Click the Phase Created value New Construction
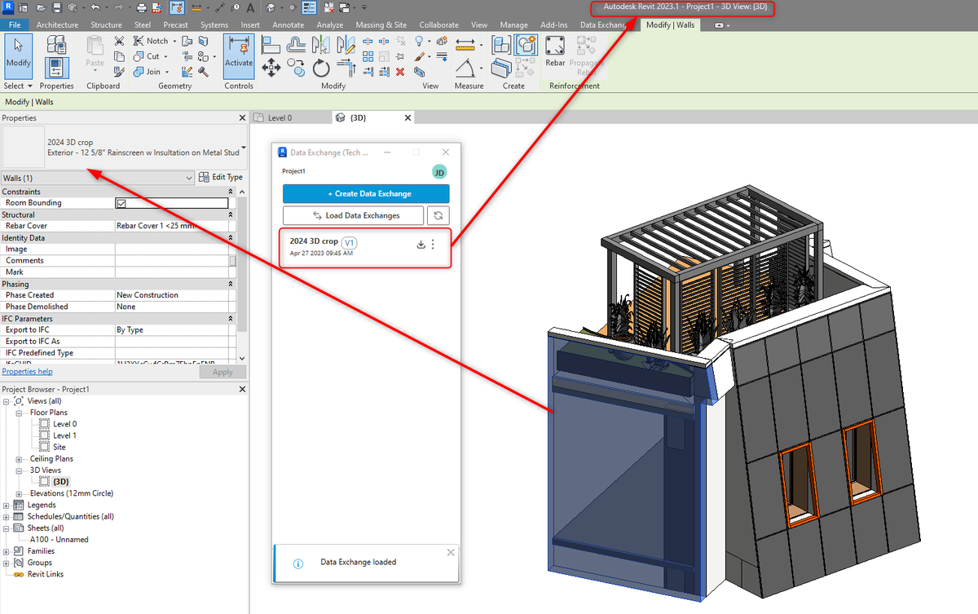 tap(171, 295)
